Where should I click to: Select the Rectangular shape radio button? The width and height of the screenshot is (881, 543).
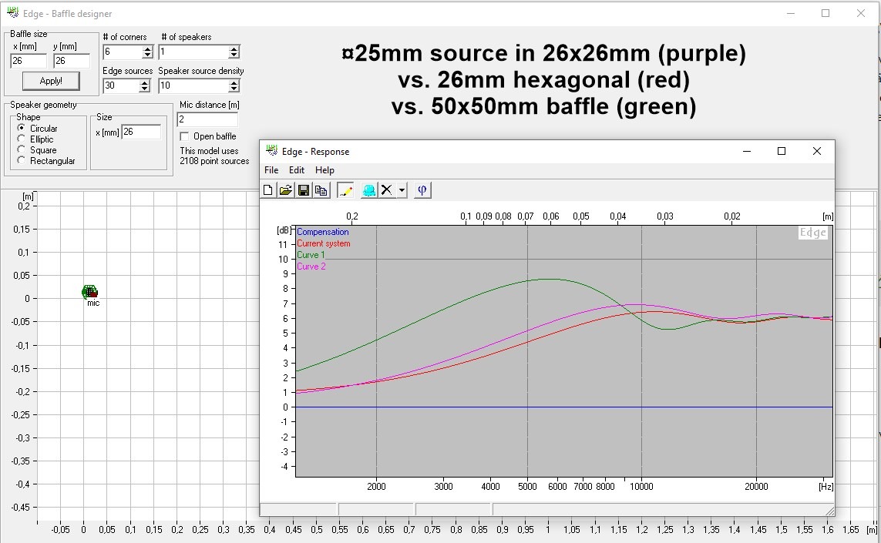click(x=22, y=160)
